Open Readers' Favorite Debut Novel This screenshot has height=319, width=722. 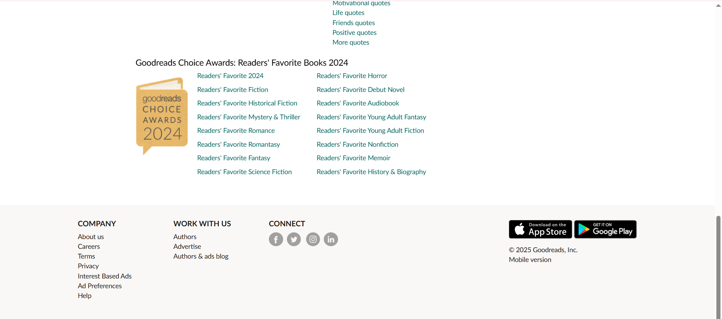coord(360,90)
